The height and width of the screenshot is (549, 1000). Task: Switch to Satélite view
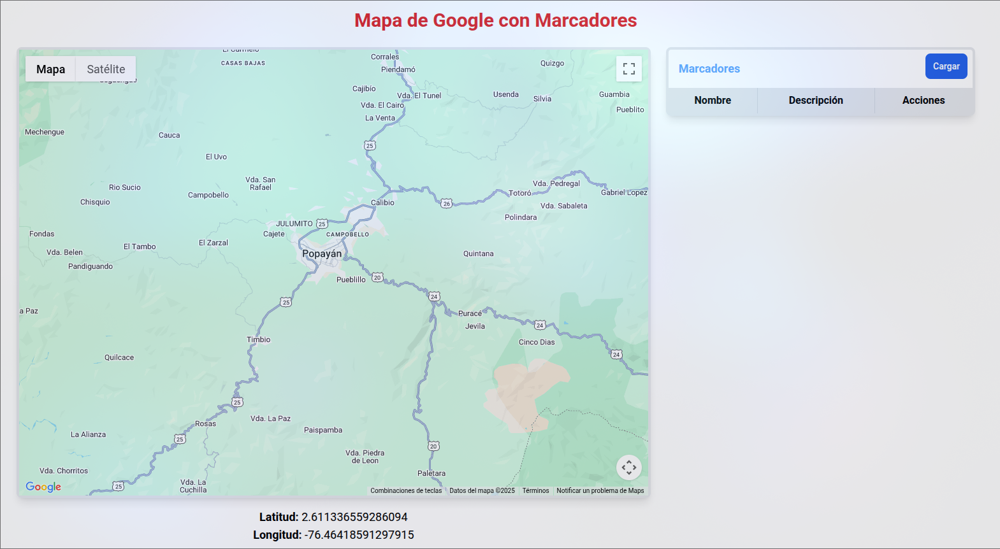pos(106,69)
